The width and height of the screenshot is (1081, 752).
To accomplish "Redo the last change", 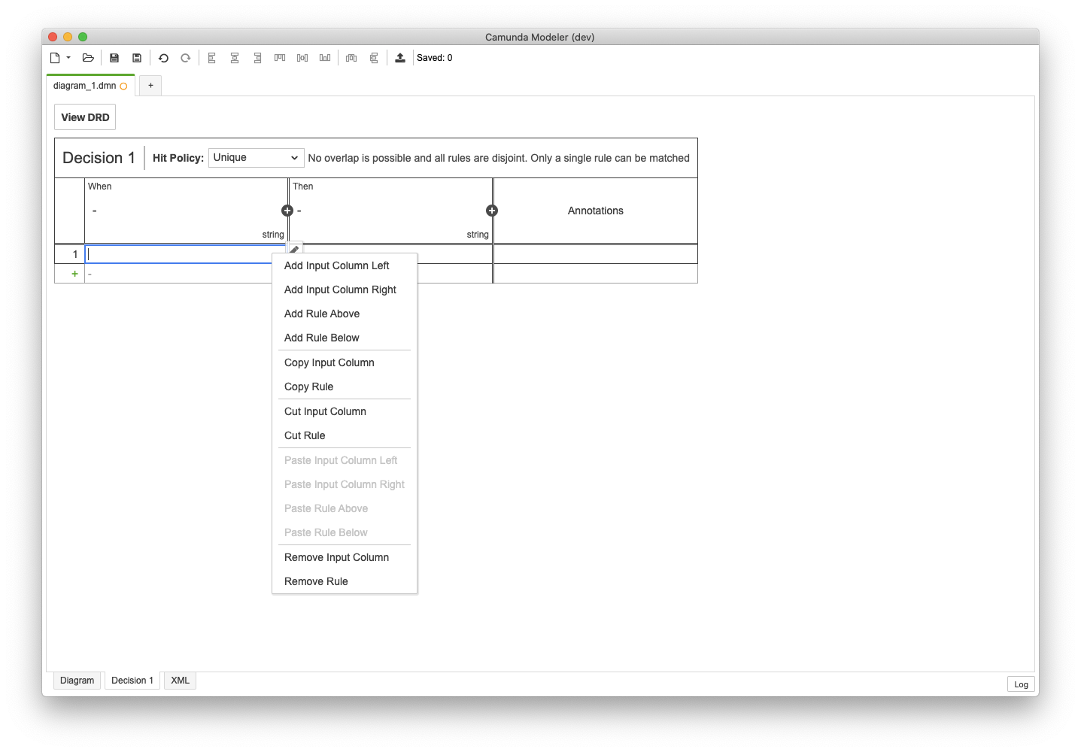I will (185, 57).
